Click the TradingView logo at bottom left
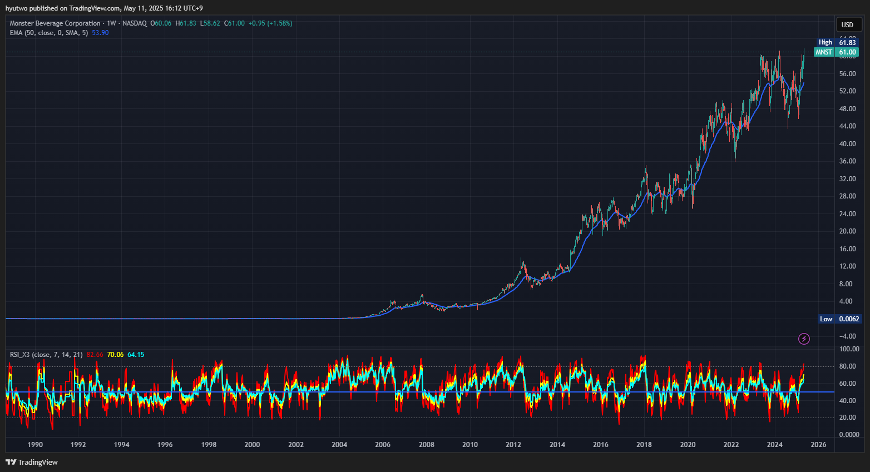Viewport: 870px width, 472px height. coord(32,462)
